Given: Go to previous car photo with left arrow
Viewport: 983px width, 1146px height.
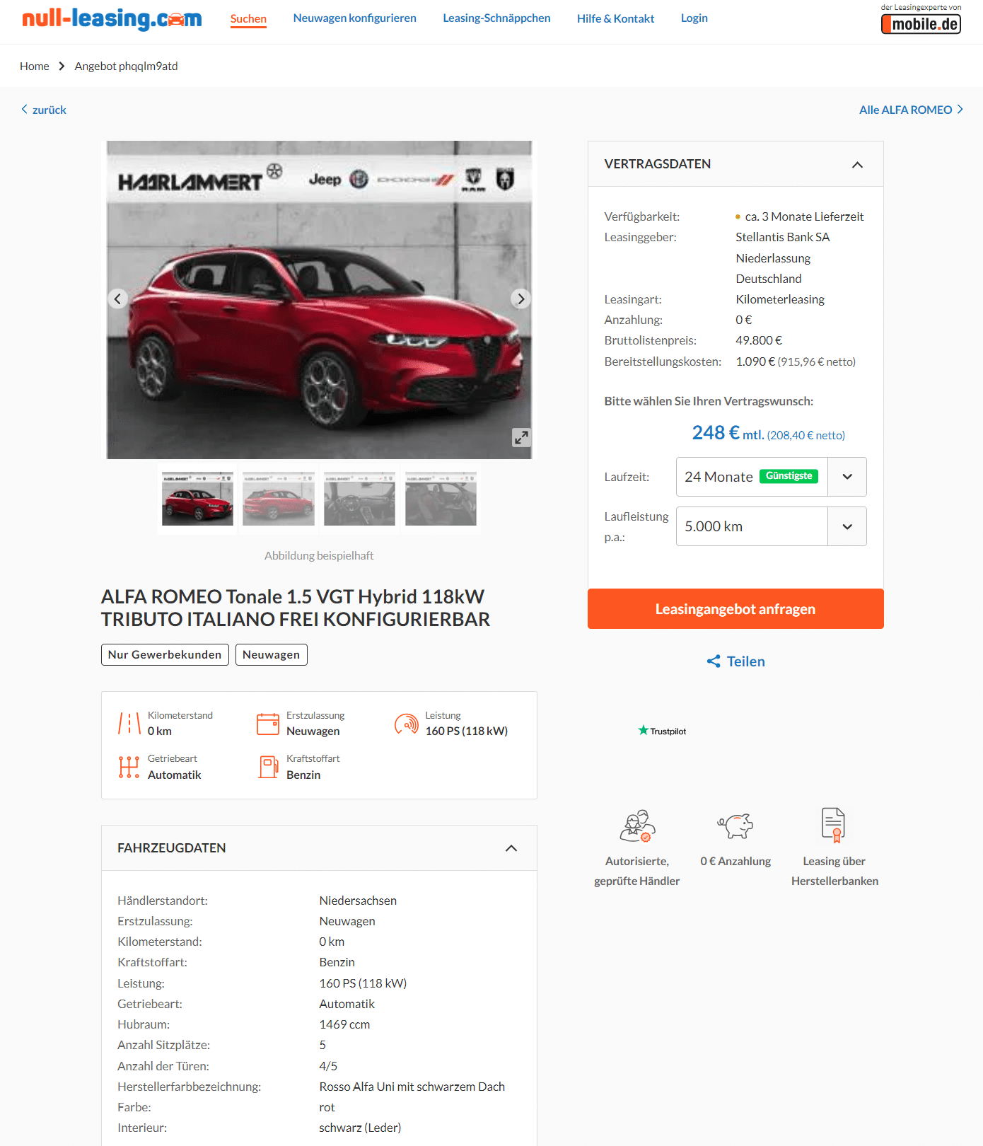Looking at the screenshot, I should 118,299.
